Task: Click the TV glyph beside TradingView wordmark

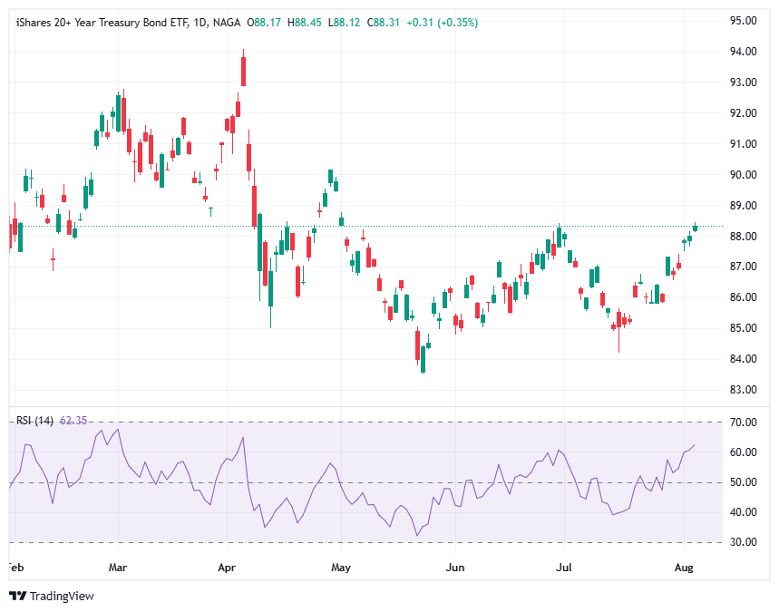Action: click(x=16, y=597)
